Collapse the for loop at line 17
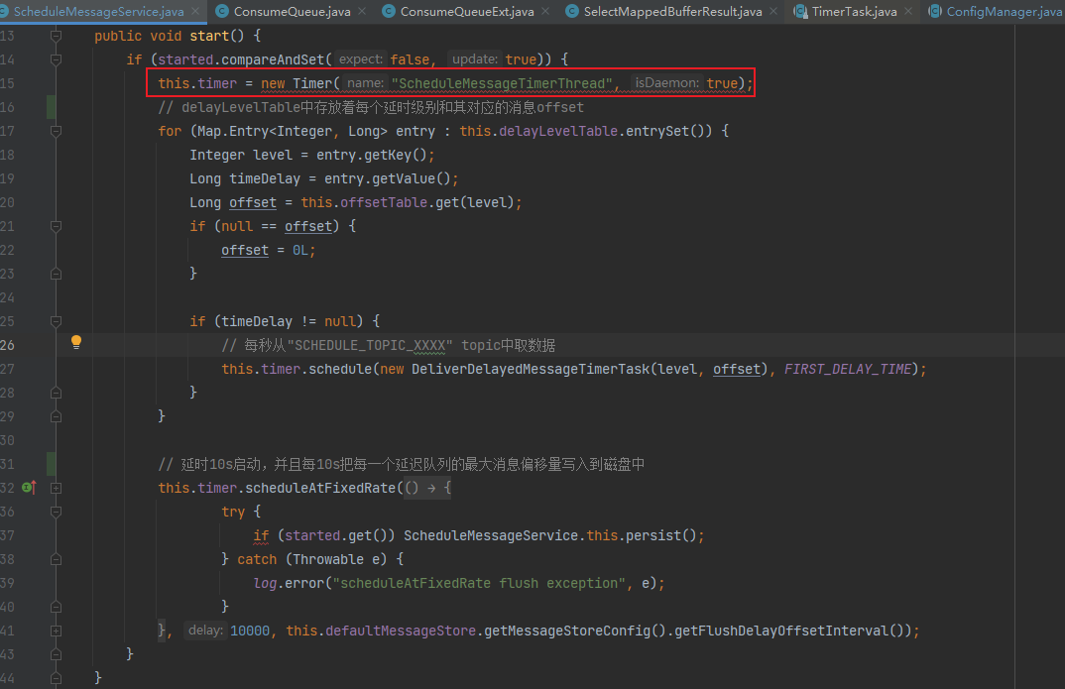 coord(57,130)
